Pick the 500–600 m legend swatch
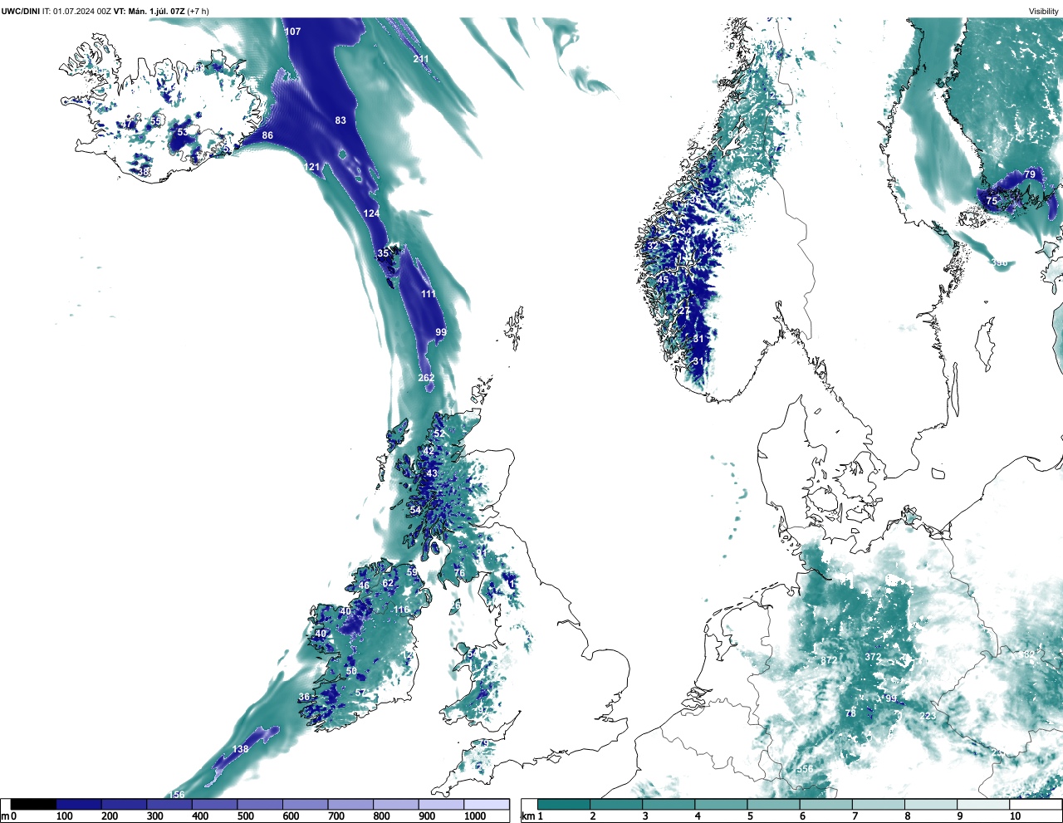1063x823 pixels. pyautogui.click(x=260, y=805)
